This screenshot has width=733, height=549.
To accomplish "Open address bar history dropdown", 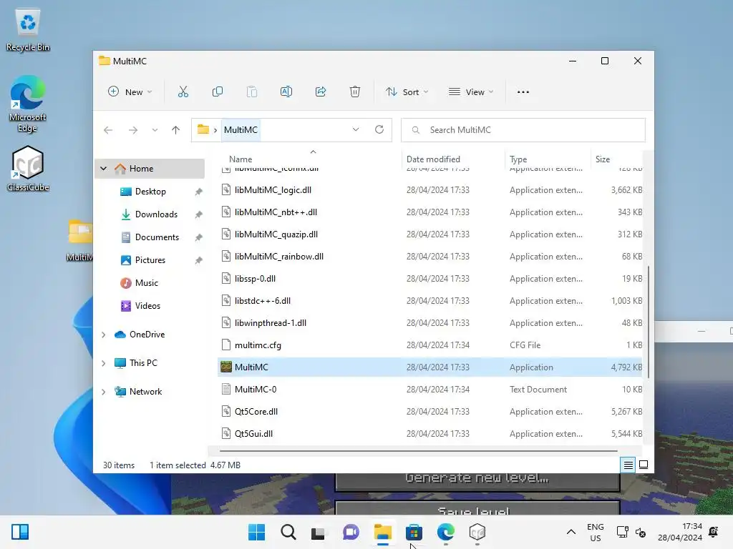I will (356, 129).
